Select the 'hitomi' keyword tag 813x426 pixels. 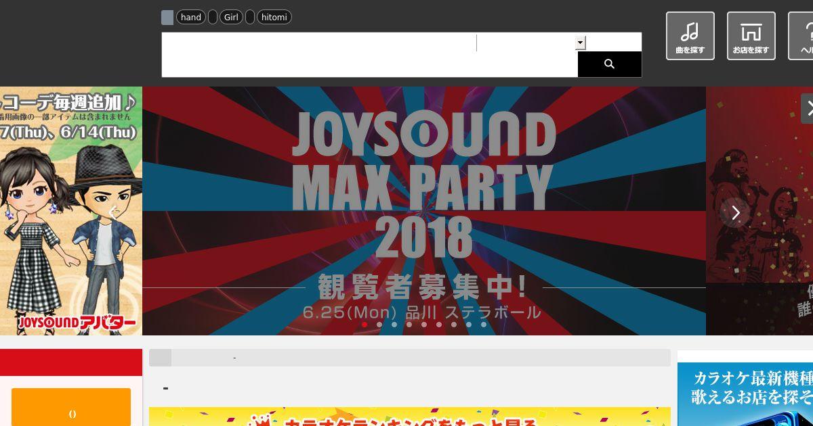tap(274, 18)
